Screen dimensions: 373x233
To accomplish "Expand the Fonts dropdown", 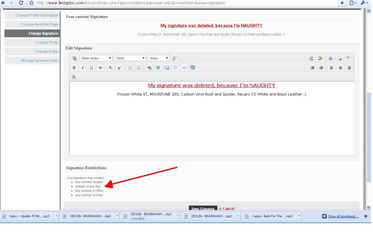I will (x=130, y=58).
